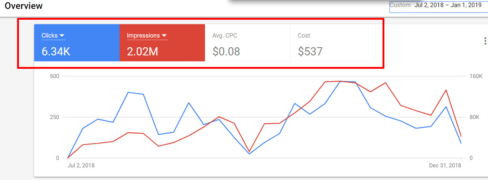Click the Jul 2, 2018 axis label
The height and width of the screenshot is (180, 488).
coord(81,165)
